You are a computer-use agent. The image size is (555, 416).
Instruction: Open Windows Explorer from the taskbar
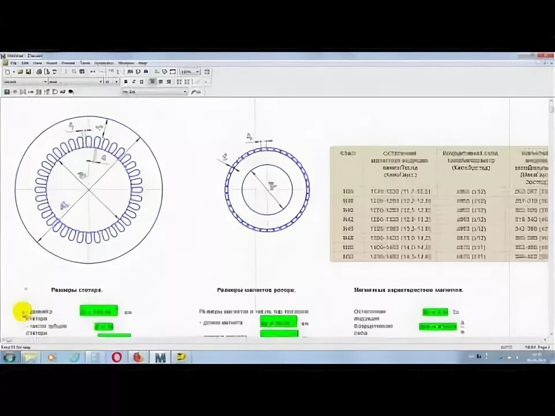pos(31,357)
